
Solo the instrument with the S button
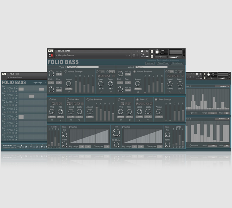[x=152, y=51]
